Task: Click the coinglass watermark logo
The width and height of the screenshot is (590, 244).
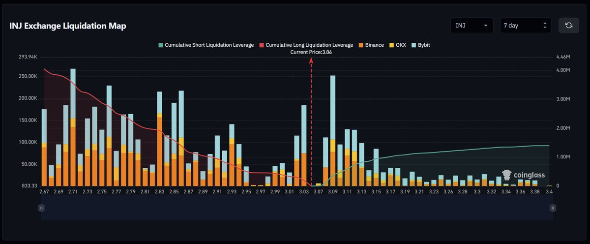Action: [x=523, y=175]
